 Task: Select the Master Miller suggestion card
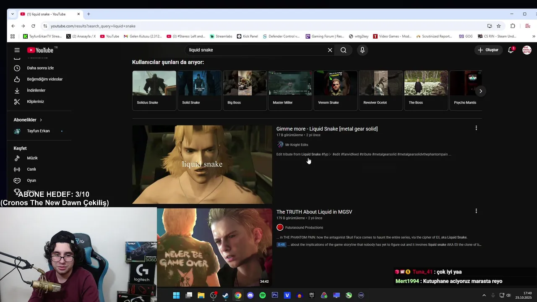coord(290,91)
